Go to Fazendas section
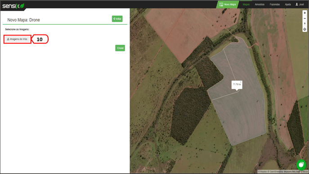Viewport: 309px width, 174px height. (x=275, y=4)
